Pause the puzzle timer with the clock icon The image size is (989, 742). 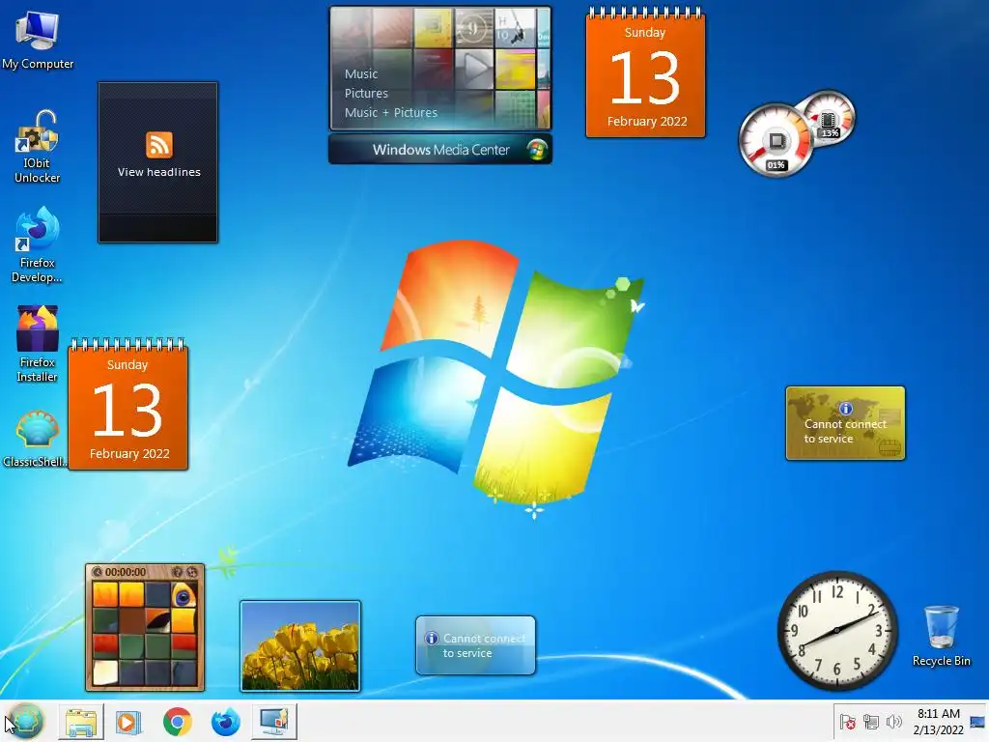tap(98, 572)
